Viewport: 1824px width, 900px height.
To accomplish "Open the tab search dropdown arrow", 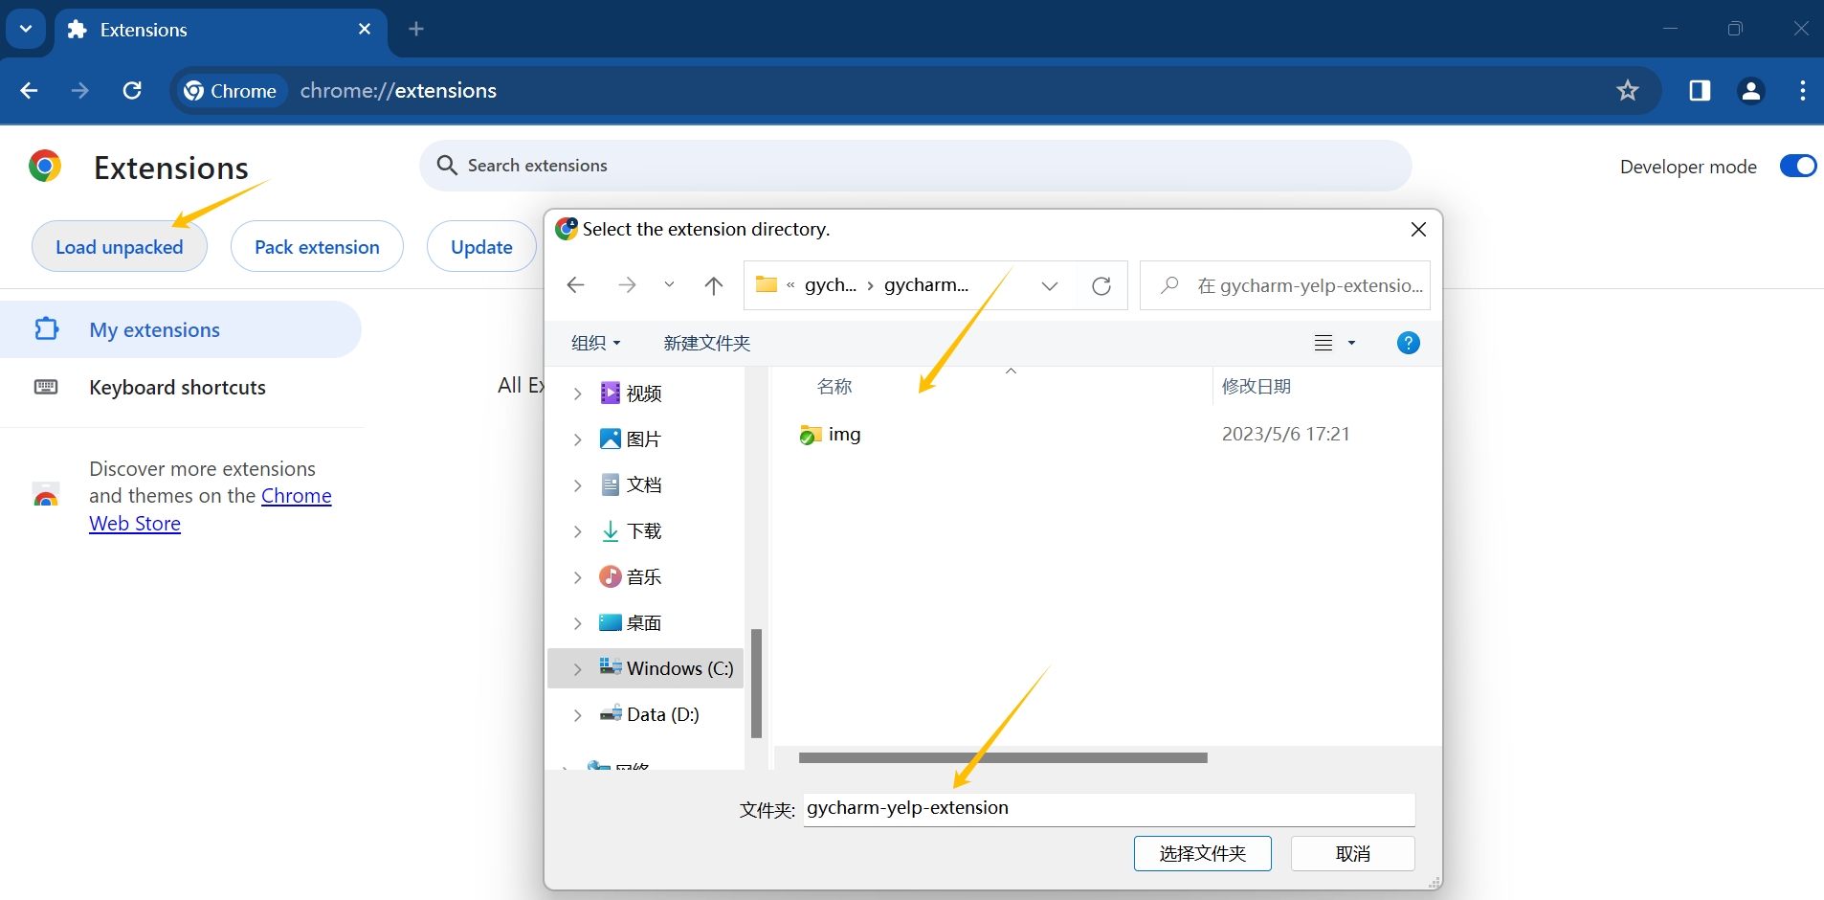I will [x=26, y=29].
